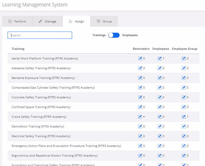Select Benzene Exposure Training (RTRS Academy) row
205x166 pixels.
(103, 78)
